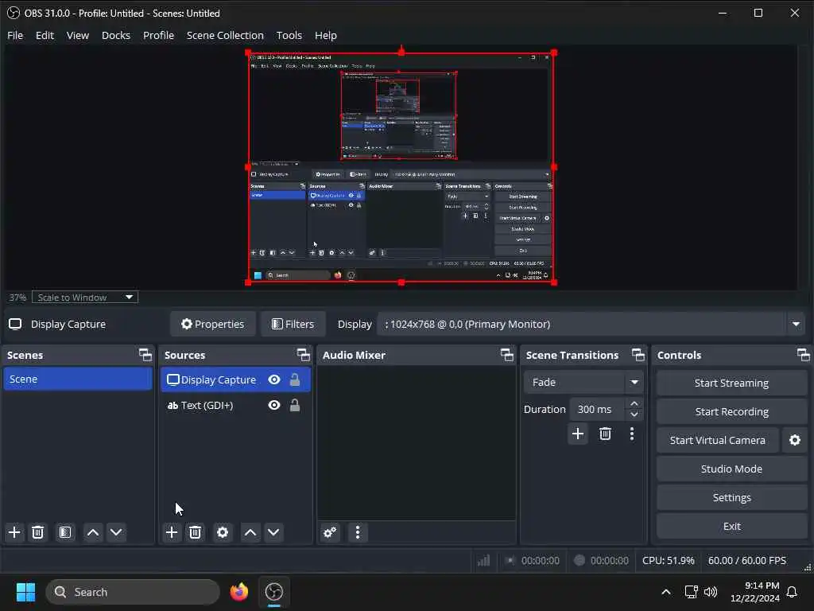Open the File menu

point(15,35)
